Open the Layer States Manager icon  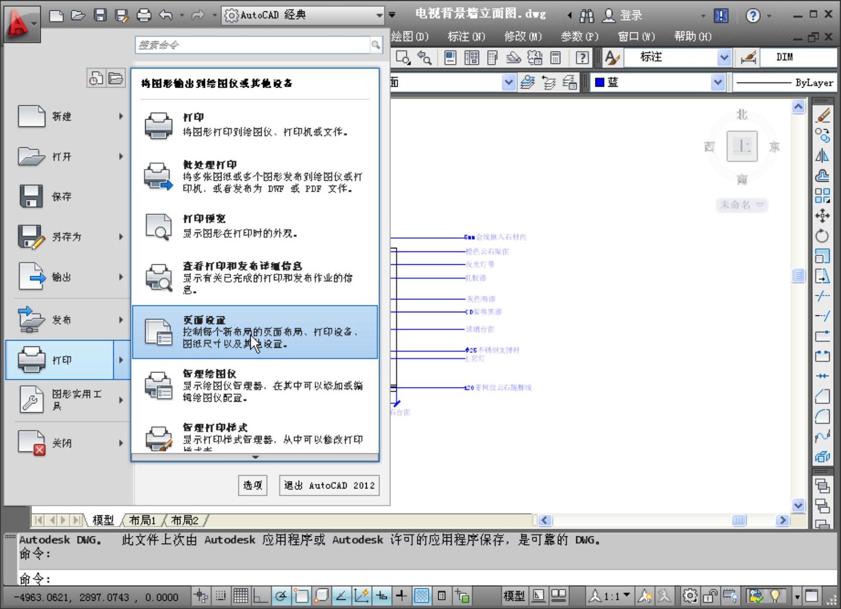click(570, 82)
